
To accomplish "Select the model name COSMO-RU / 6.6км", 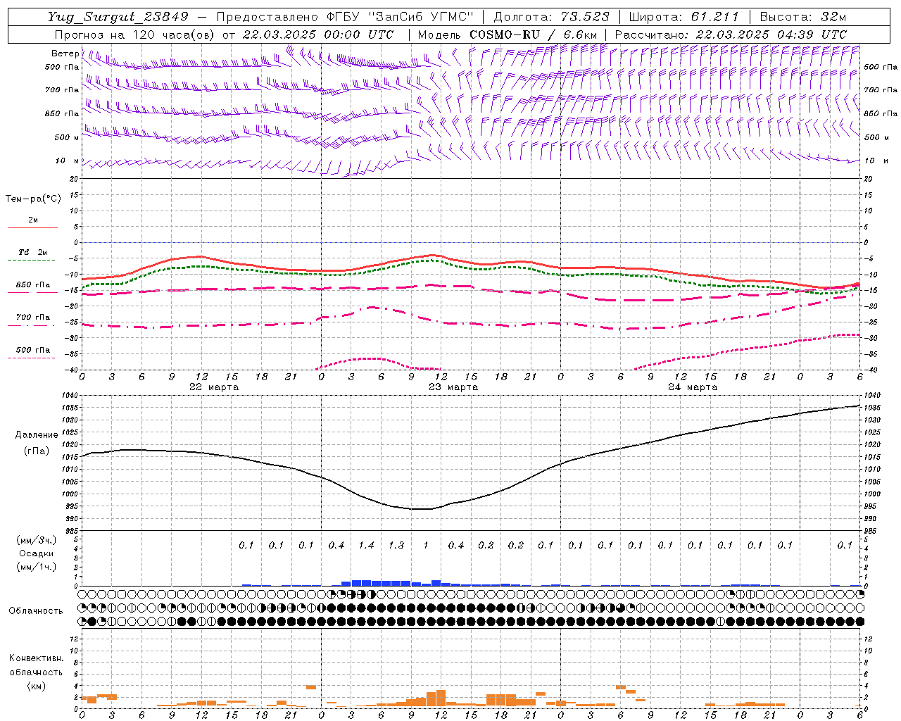I will [x=533, y=35].
